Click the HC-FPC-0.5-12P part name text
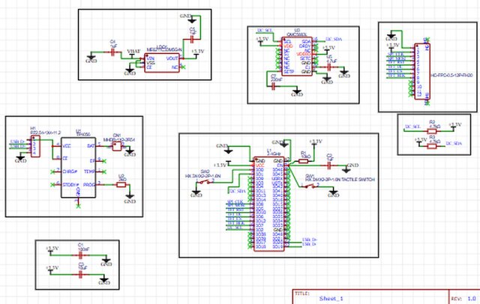 point(451,75)
